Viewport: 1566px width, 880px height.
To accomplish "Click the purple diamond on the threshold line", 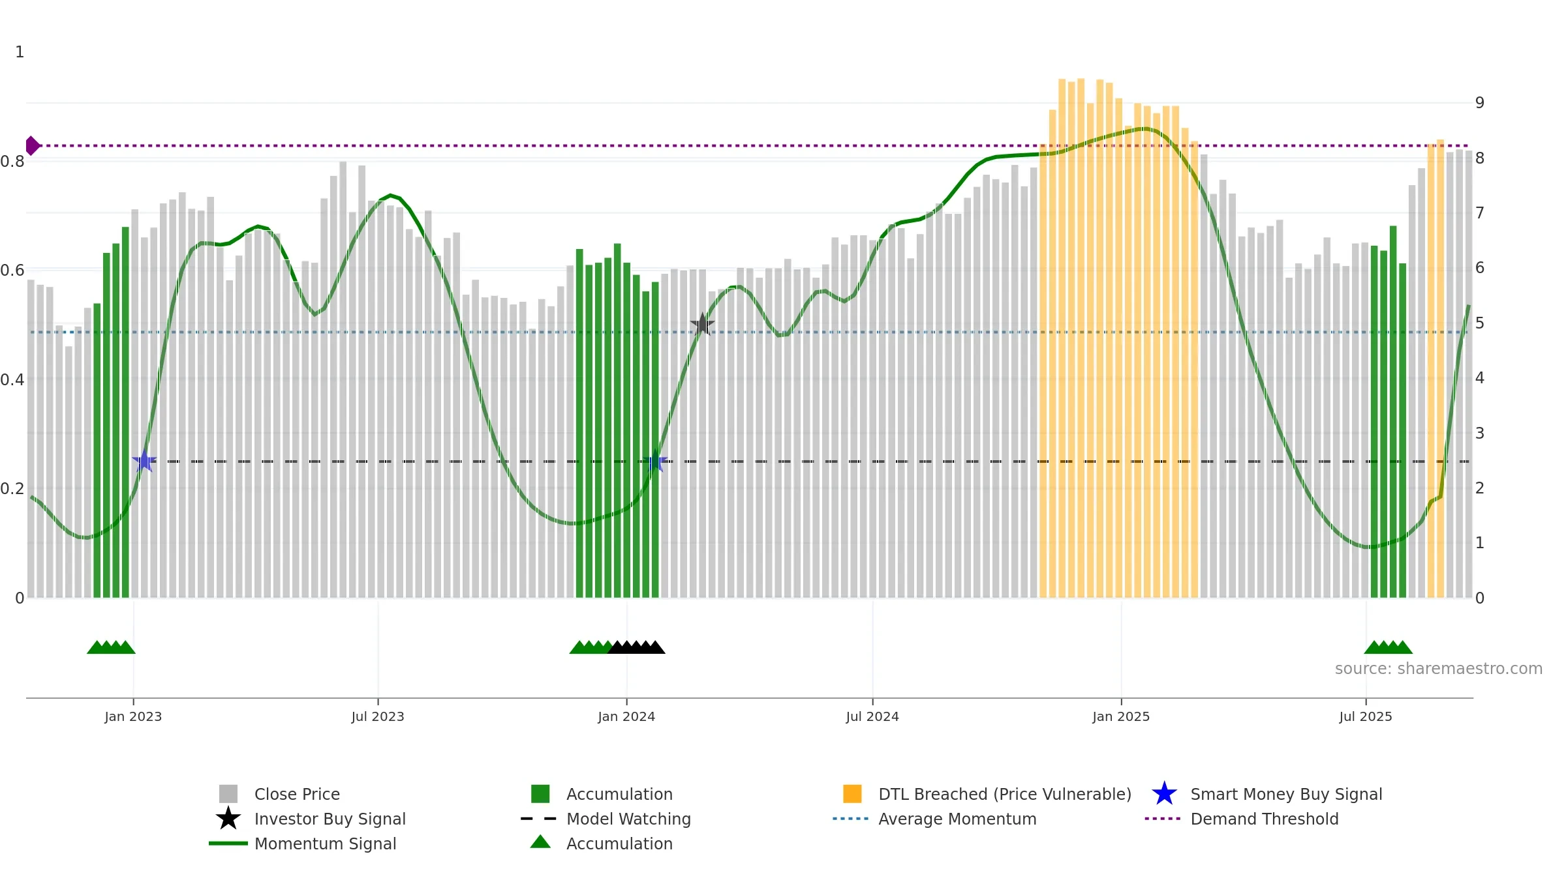I will (x=32, y=145).
